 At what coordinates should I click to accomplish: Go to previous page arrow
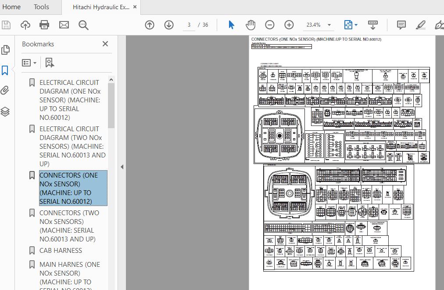pyautogui.click(x=150, y=25)
